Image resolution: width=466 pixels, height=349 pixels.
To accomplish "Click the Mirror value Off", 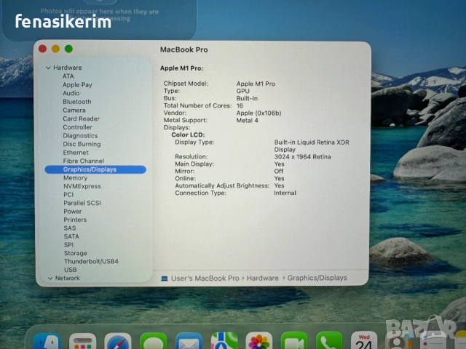I will tap(278, 172).
